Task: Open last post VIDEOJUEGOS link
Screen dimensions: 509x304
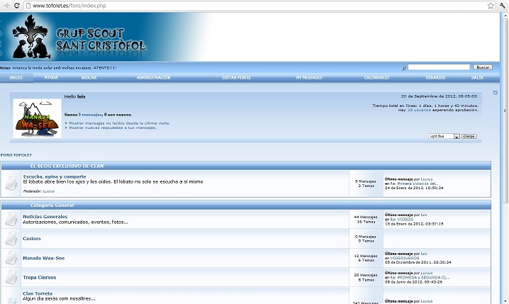Action: [x=405, y=258]
